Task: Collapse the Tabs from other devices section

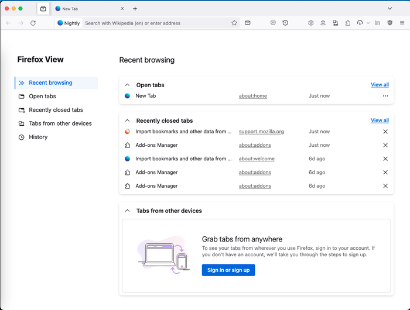Action: click(x=127, y=211)
